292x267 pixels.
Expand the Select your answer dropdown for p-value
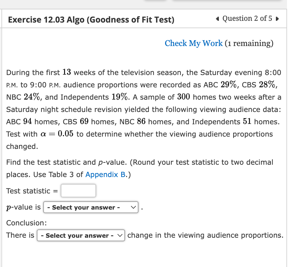click(x=91, y=207)
